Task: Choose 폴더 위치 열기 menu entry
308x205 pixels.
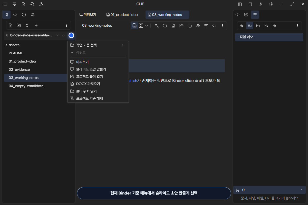Action: (x=98, y=91)
